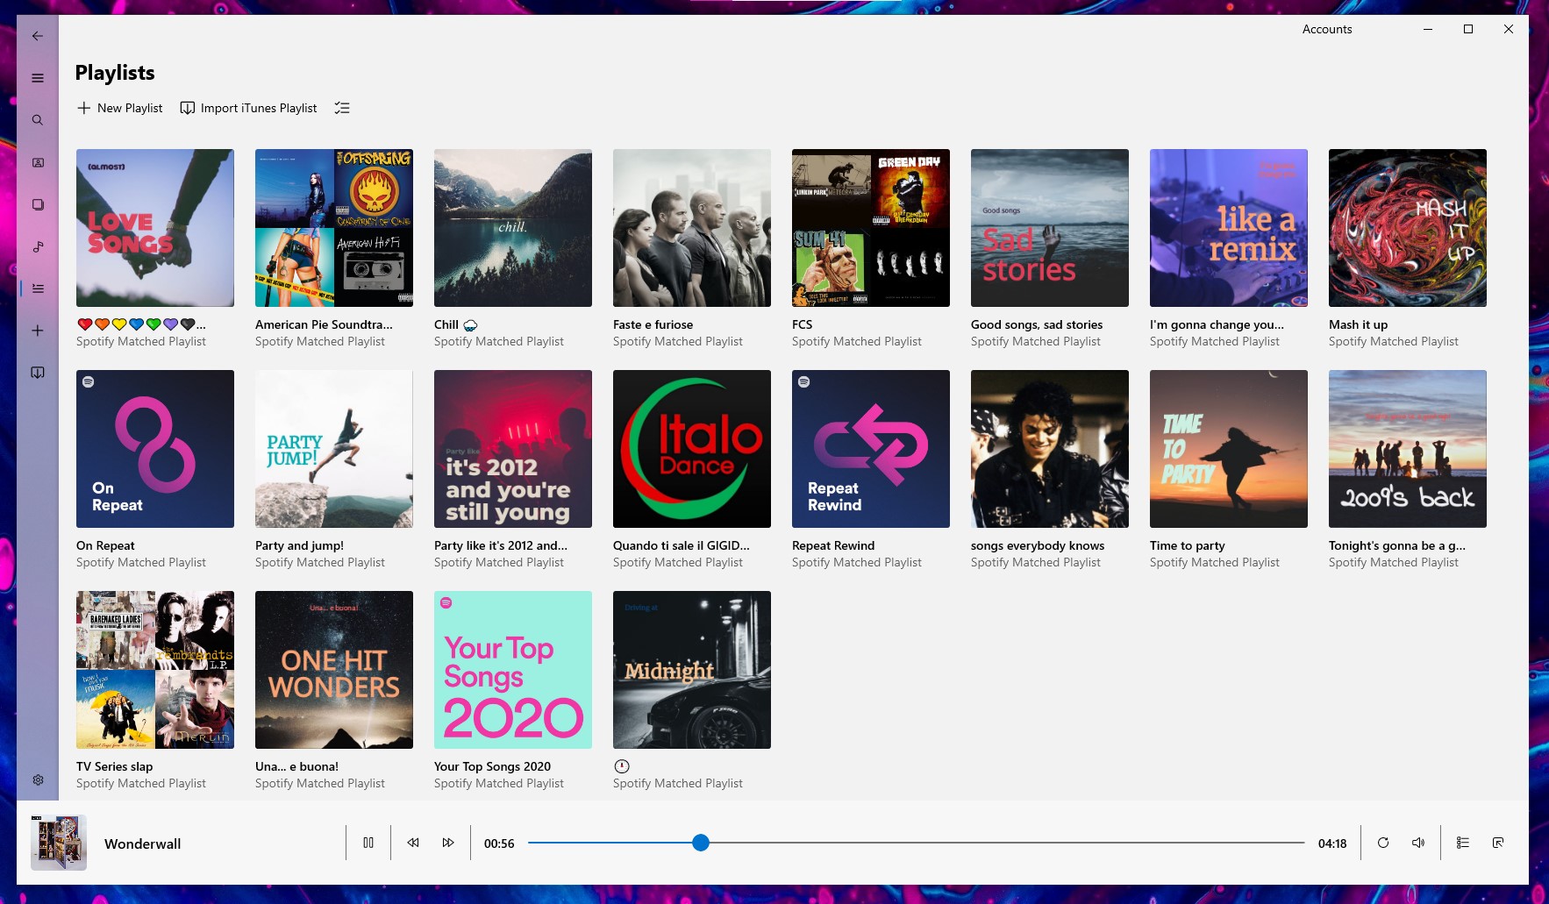
Task: Click the import icon in the sidebar
Action: pyautogui.click(x=38, y=373)
